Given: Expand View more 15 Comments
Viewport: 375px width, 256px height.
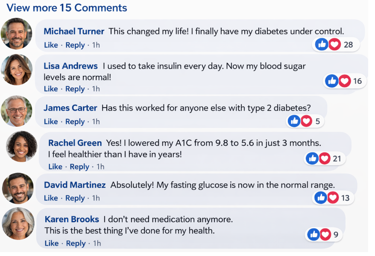Looking at the screenshot, I should [67, 8].
